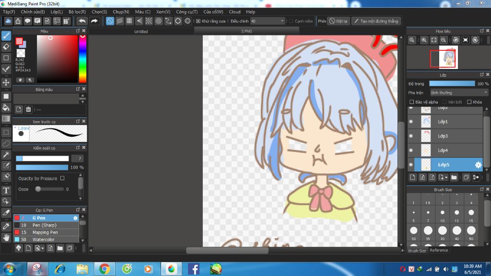The image size is (491, 276).
Task: Enable circle snap guide
Action: 158,21
